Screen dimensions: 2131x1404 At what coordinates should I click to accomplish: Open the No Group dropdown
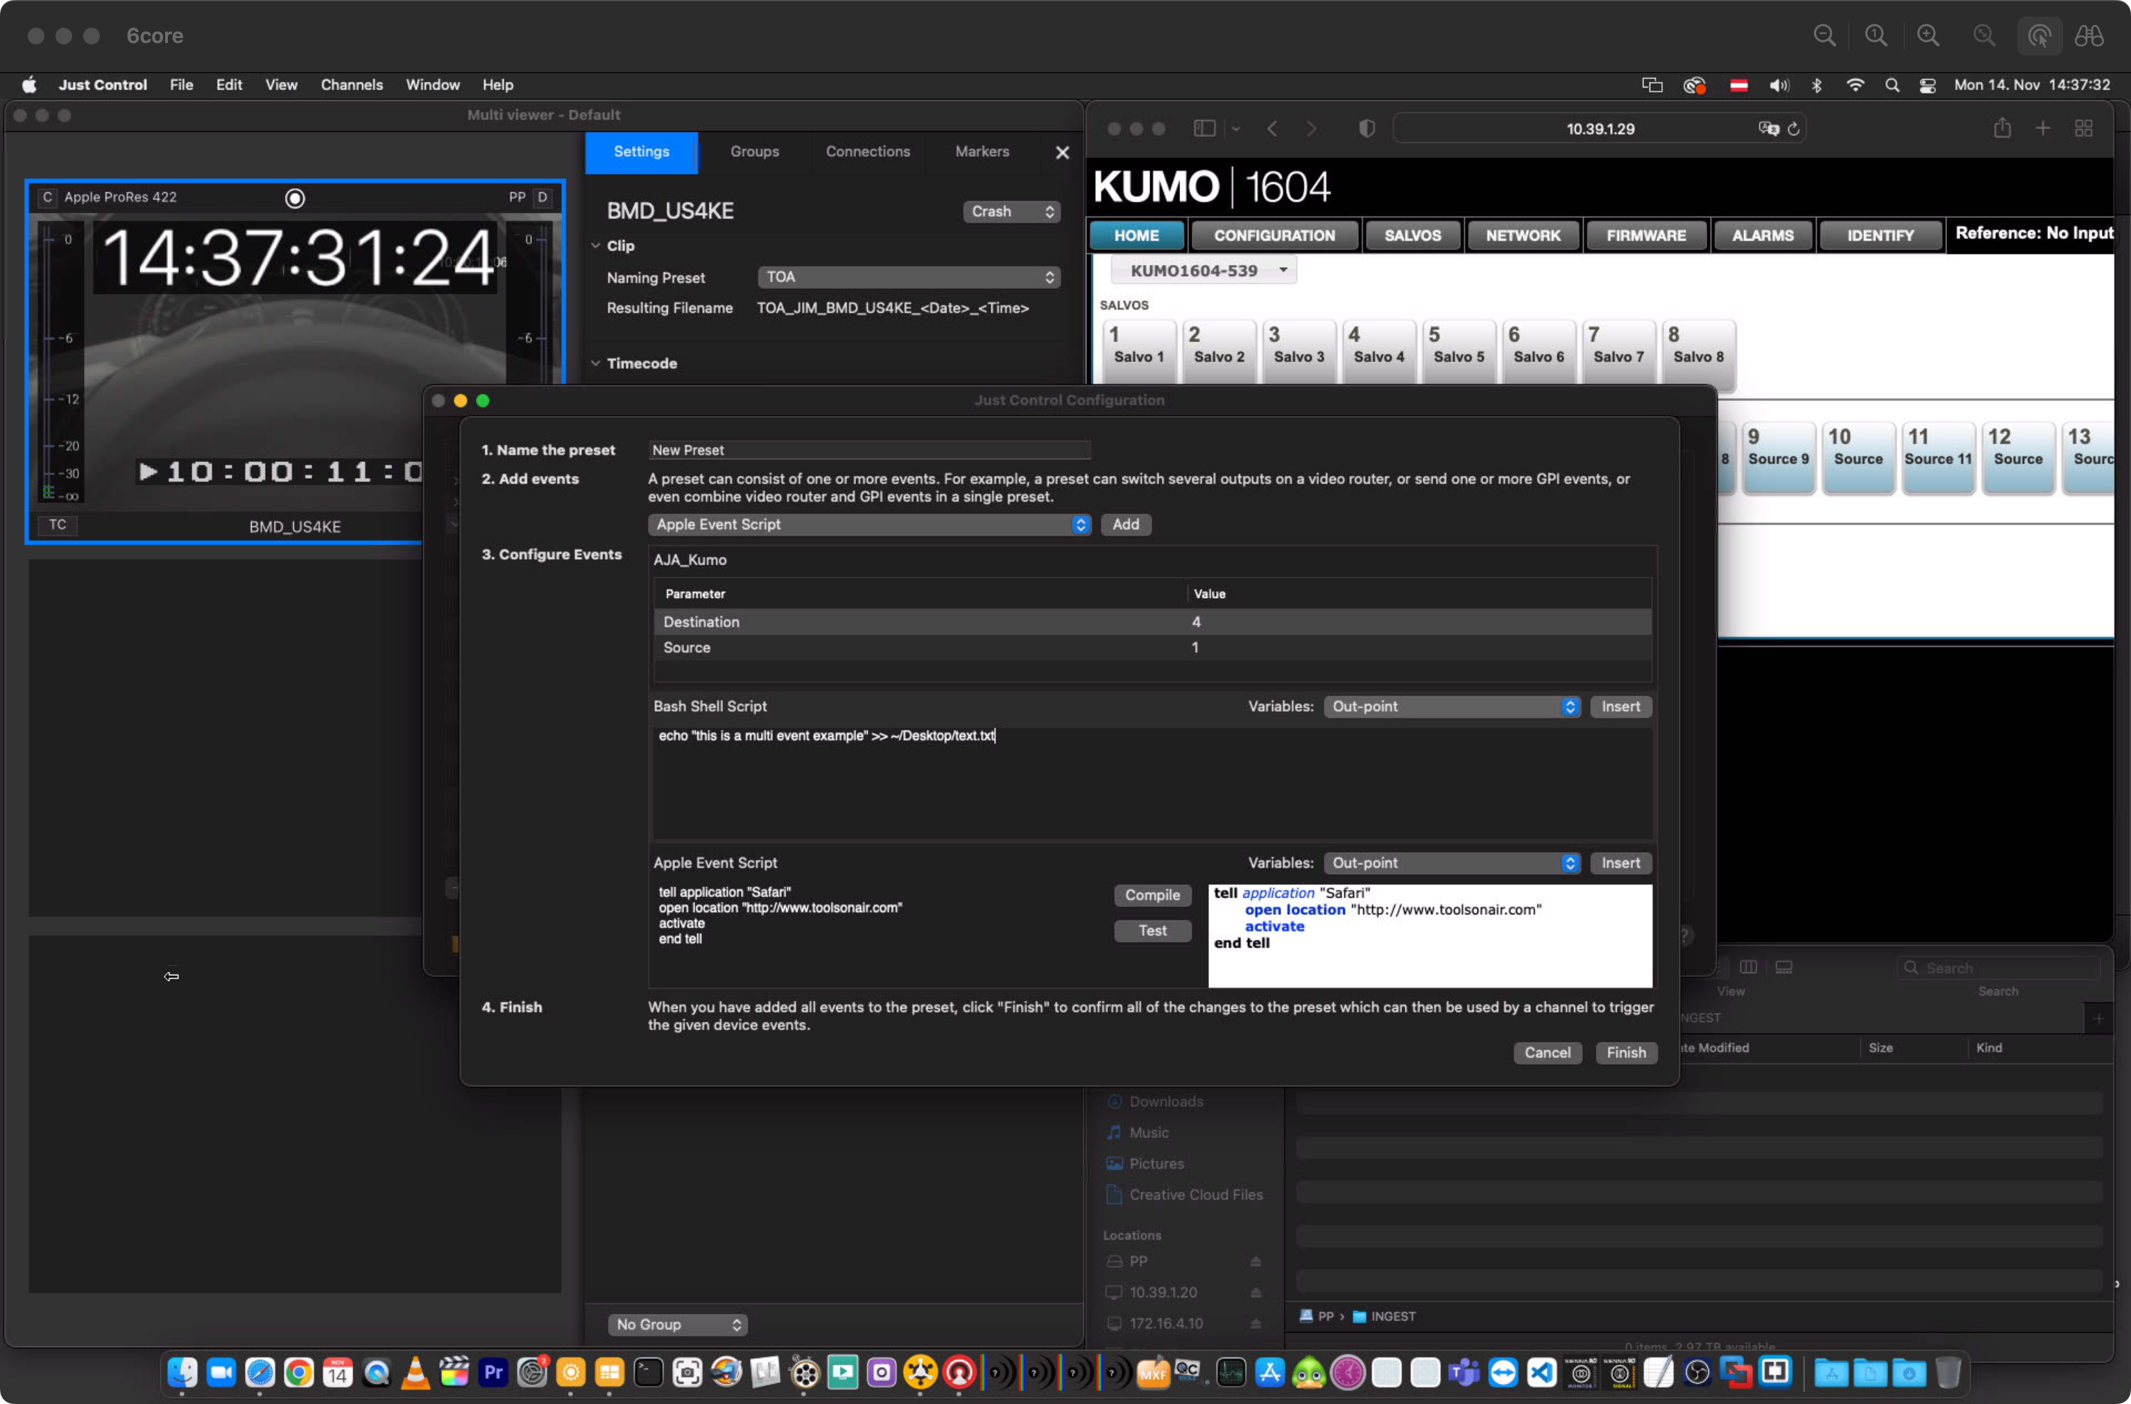pyautogui.click(x=677, y=1324)
